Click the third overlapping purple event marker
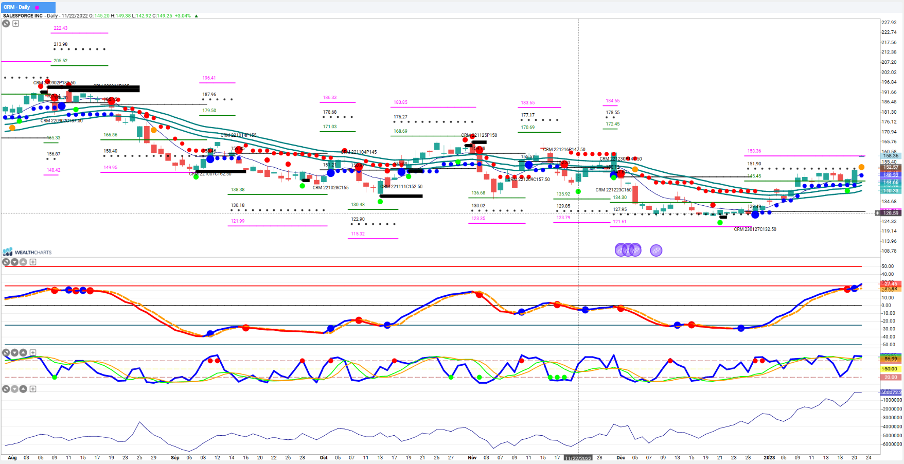The image size is (904, 464). coord(635,250)
